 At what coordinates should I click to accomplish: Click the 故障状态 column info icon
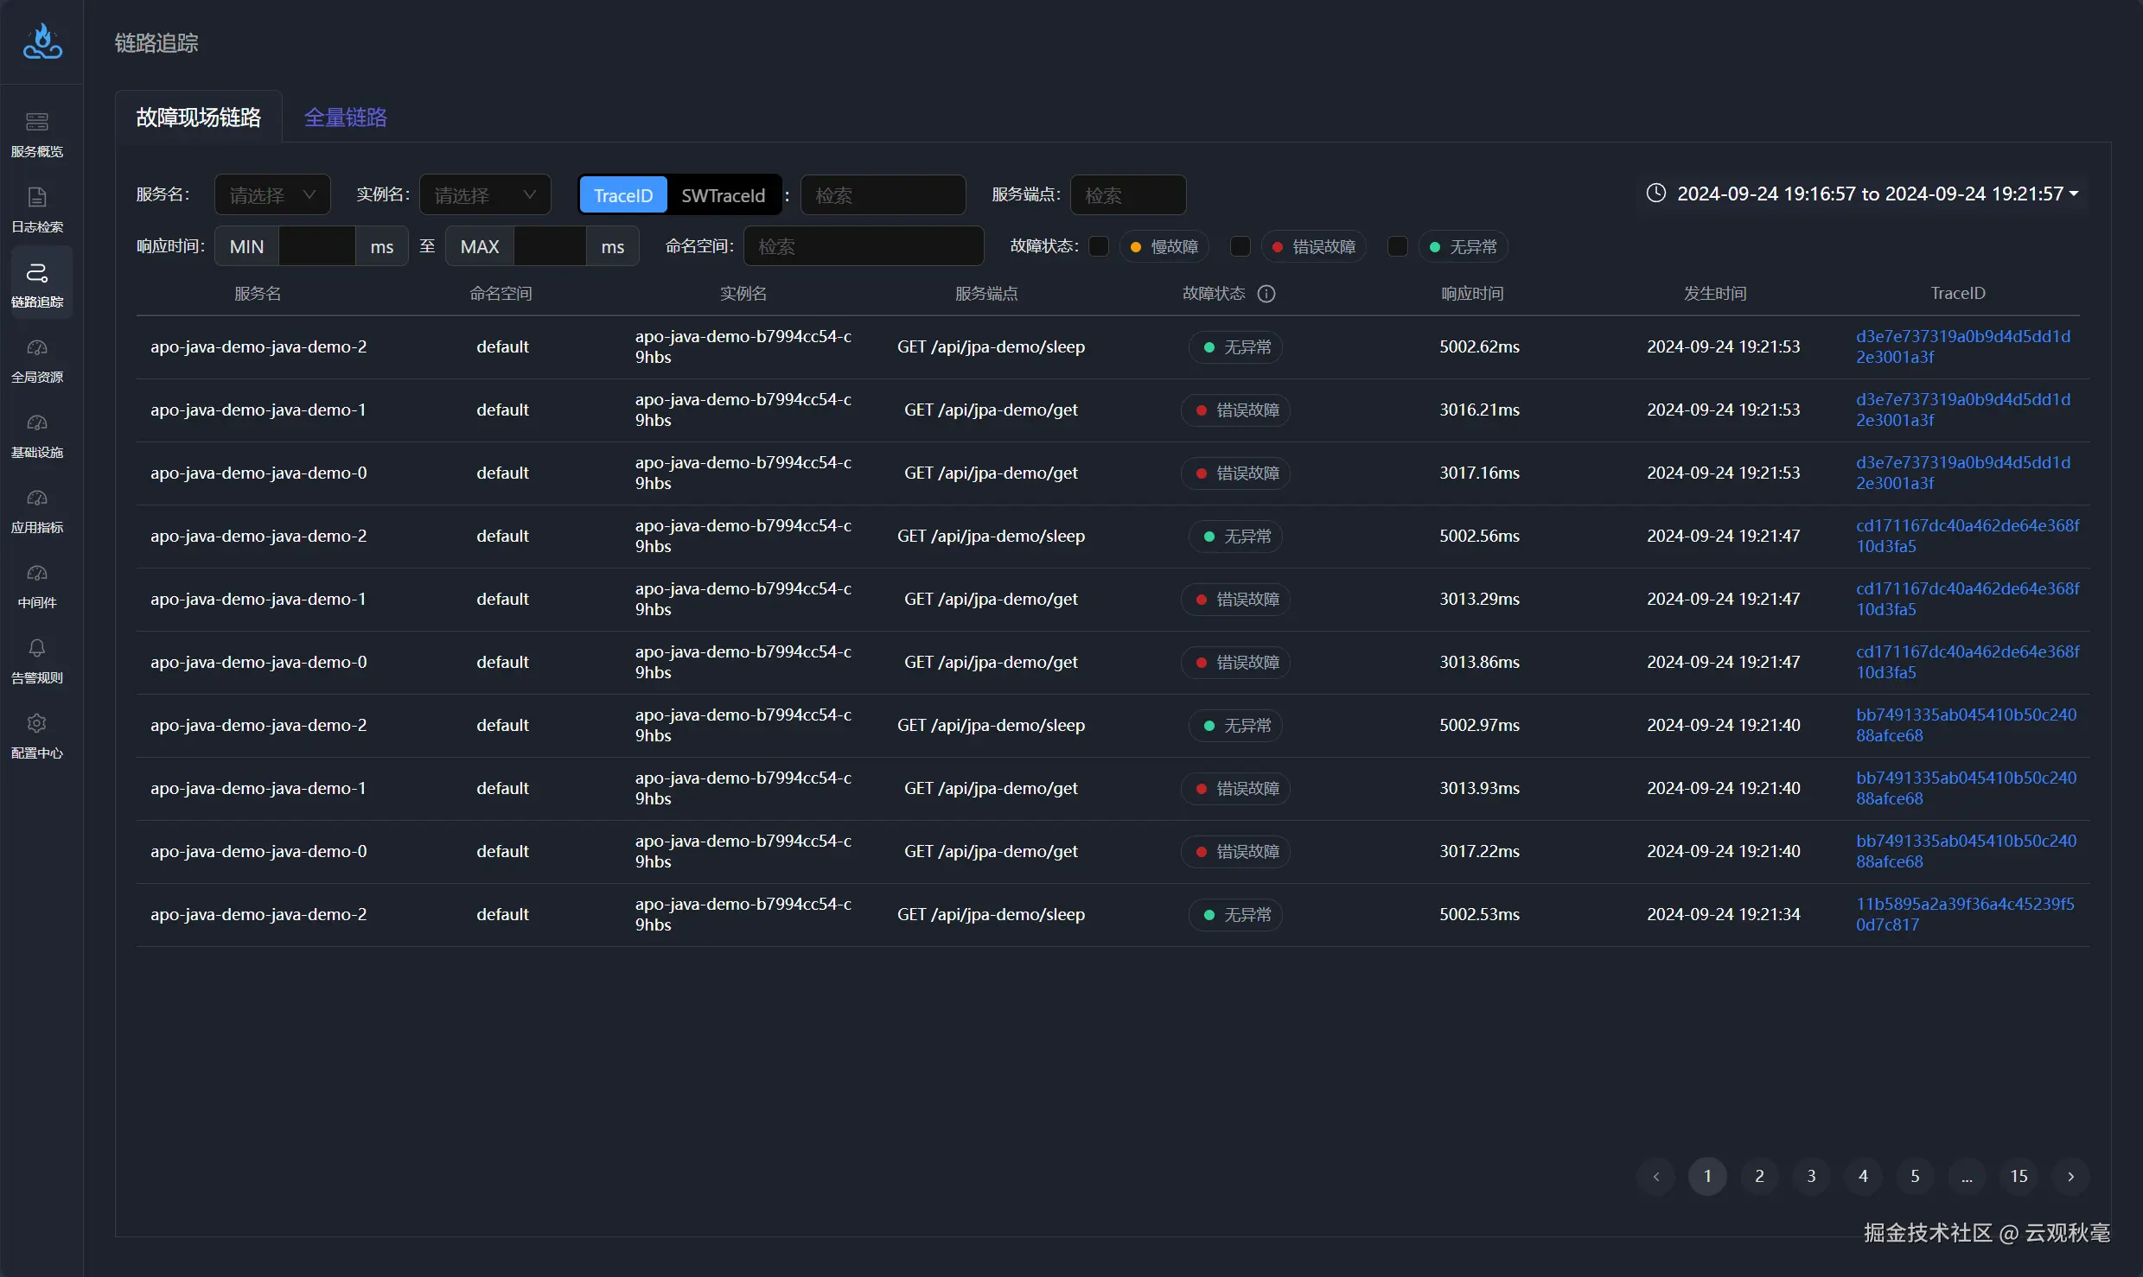tap(1266, 294)
